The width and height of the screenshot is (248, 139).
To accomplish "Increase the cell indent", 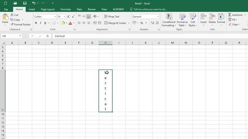I will pos(100,23).
